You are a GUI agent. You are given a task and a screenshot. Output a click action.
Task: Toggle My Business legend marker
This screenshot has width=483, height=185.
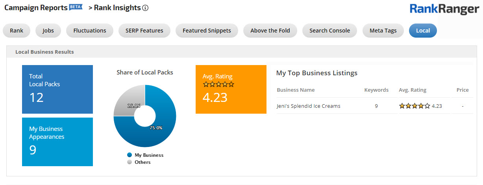(130, 155)
